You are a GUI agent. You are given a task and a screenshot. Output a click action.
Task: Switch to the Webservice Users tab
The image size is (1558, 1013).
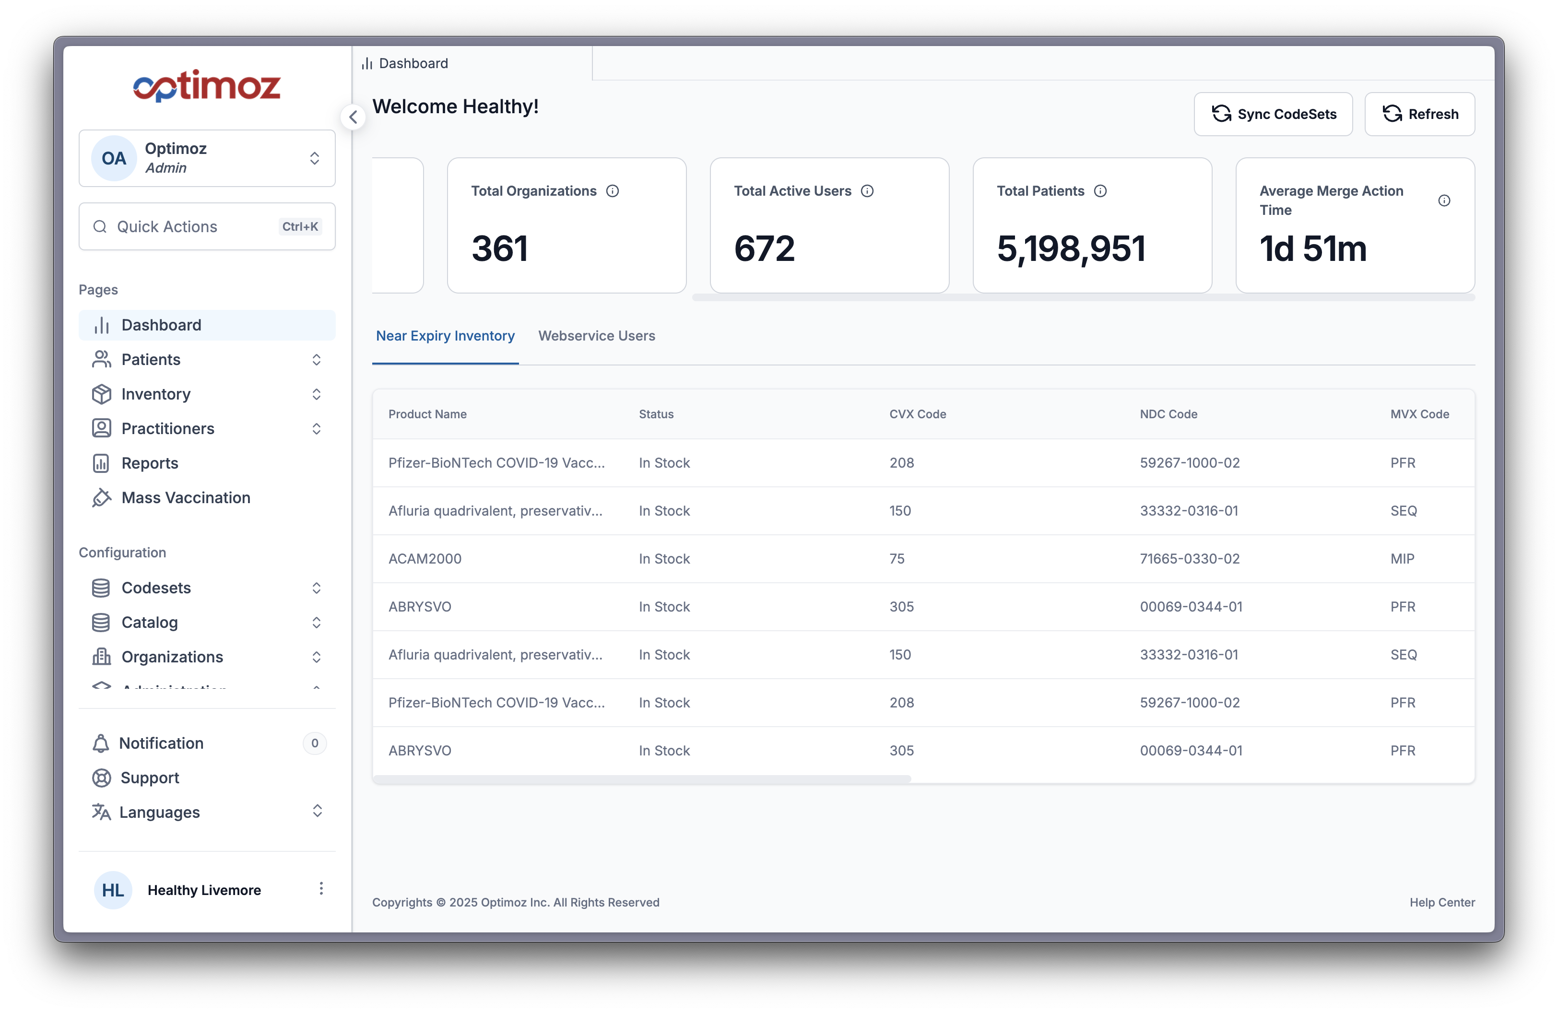click(x=596, y=336)
